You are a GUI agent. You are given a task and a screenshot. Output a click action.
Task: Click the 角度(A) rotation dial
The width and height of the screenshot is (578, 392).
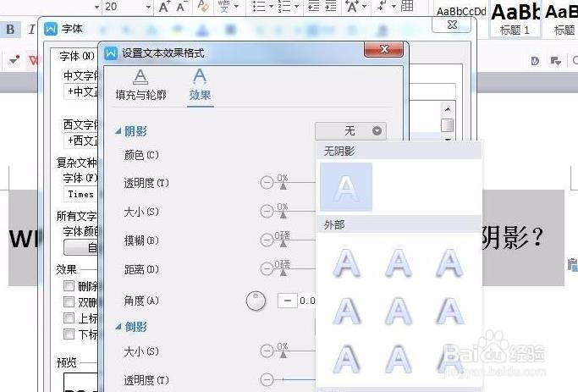pos(256,301)
